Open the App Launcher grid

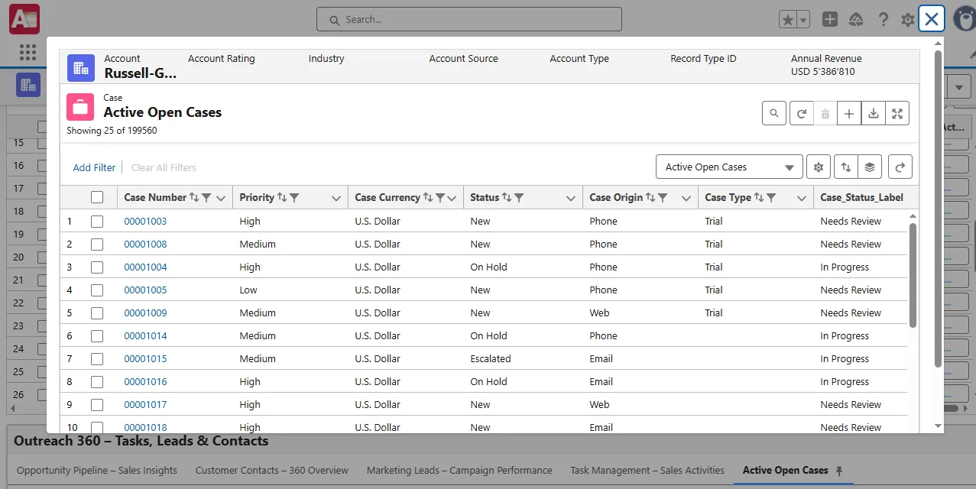pos(28,52)
